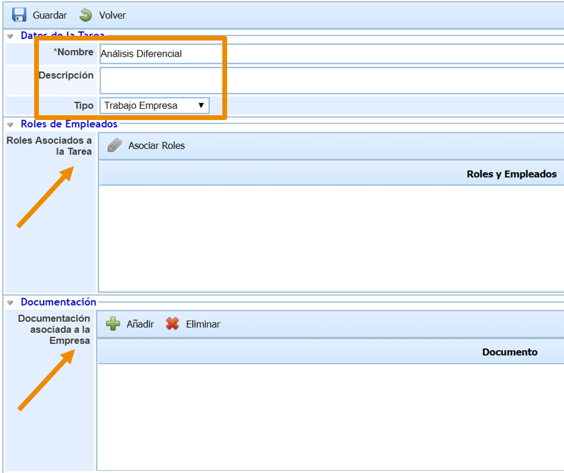The height and width of the screenshot is (473, 564).
Task: Click inside the empty documents list area
Action: (331, 416)
